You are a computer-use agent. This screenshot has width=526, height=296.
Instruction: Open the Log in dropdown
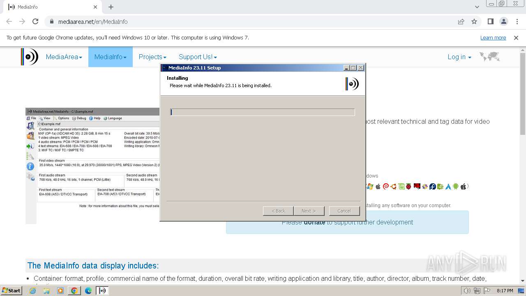[x=459, y=57]
